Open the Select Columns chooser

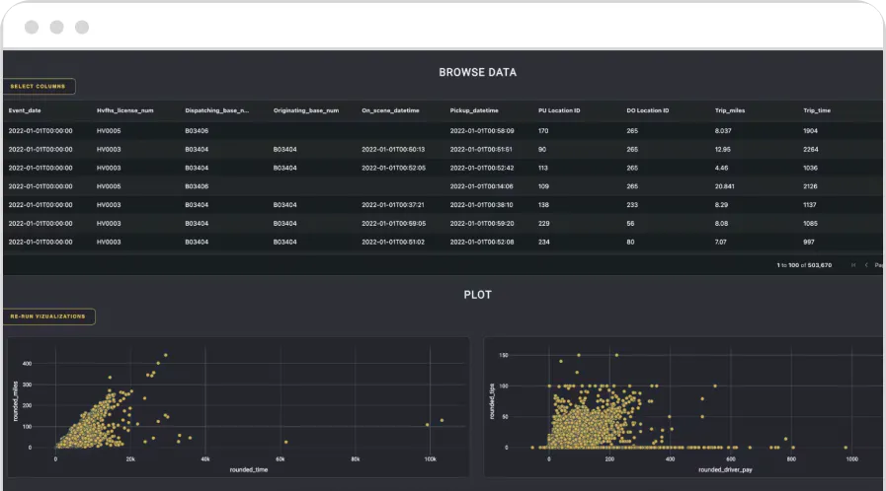click(x=39, y=86)
